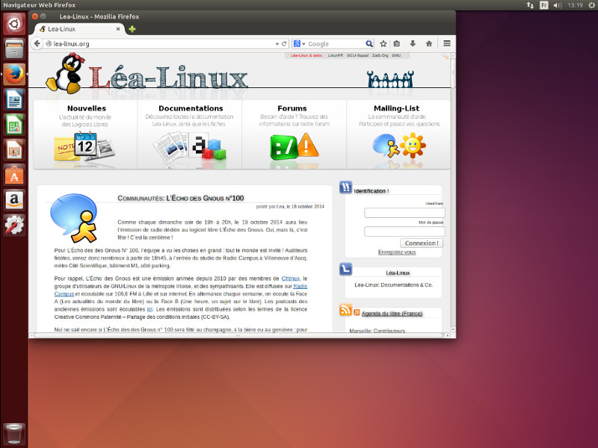
Task: Click the bookmark star icon
Action: coord(383,43)
